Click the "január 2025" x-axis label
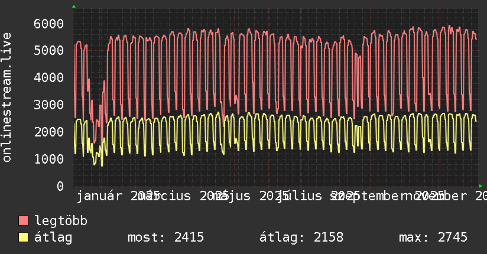This screenshot has height=254, width=487. click(118, 196)
